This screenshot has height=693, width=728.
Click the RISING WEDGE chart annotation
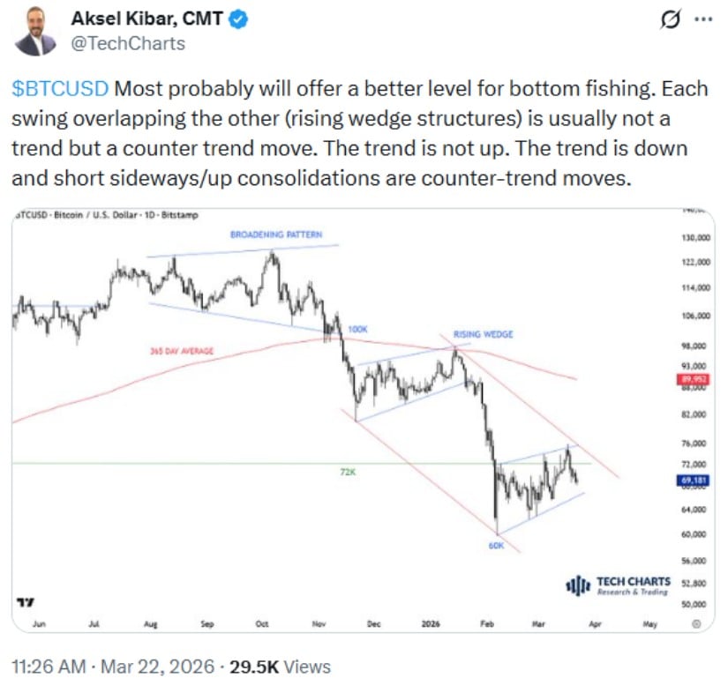(483, 335)
